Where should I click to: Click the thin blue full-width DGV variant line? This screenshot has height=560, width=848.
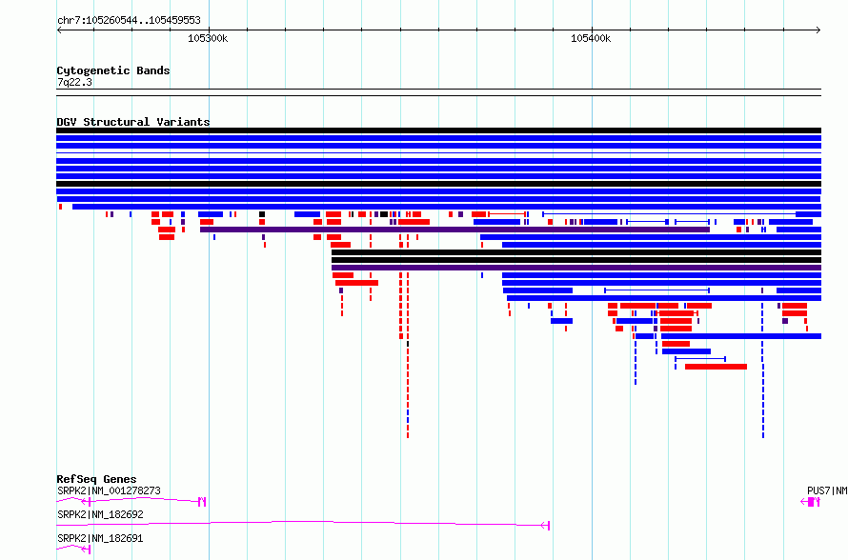[438, 153]
